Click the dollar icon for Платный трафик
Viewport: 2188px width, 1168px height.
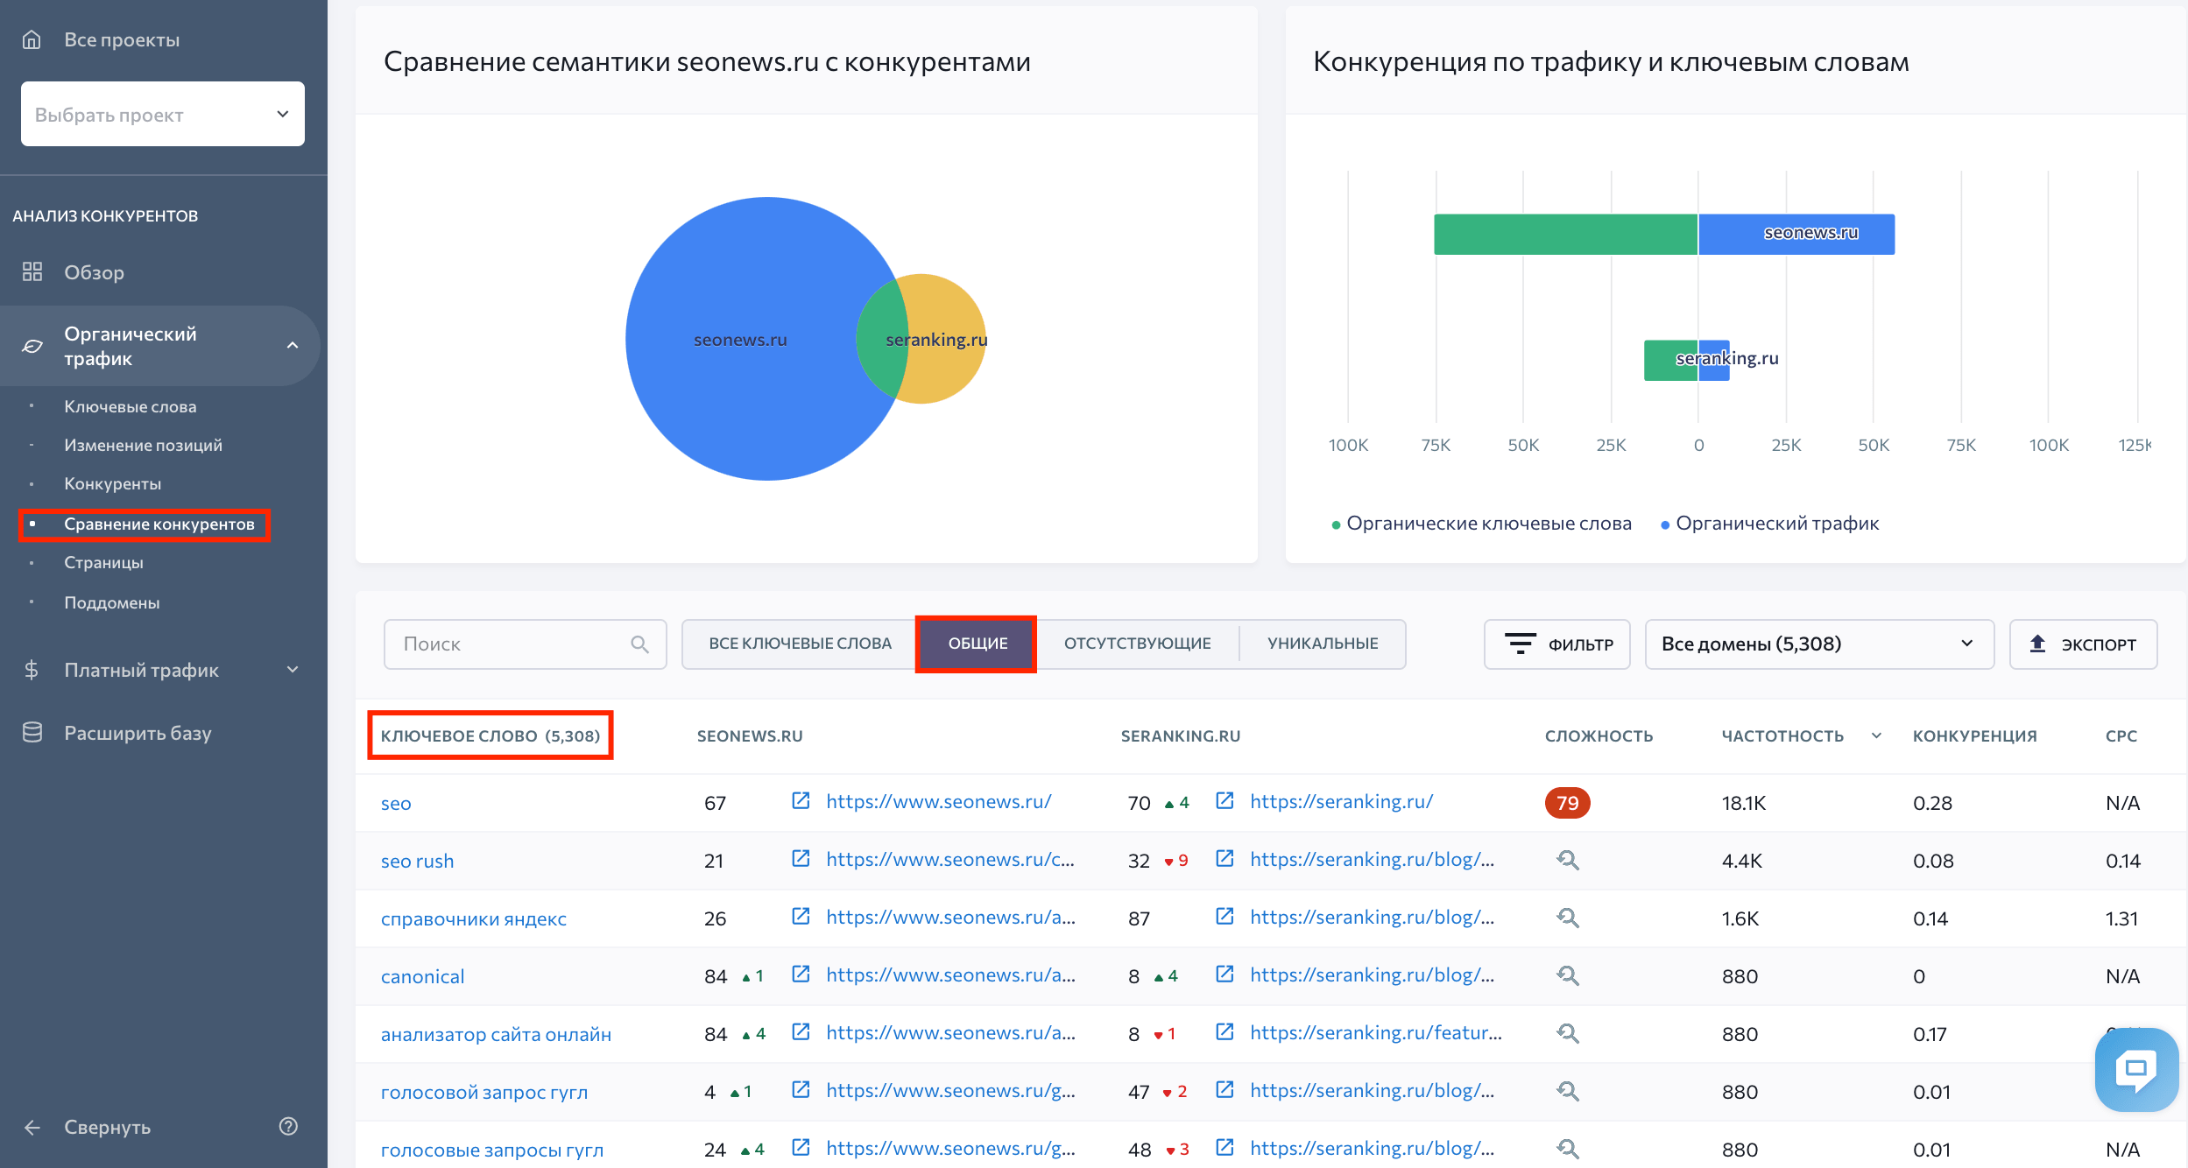point(32,670)
